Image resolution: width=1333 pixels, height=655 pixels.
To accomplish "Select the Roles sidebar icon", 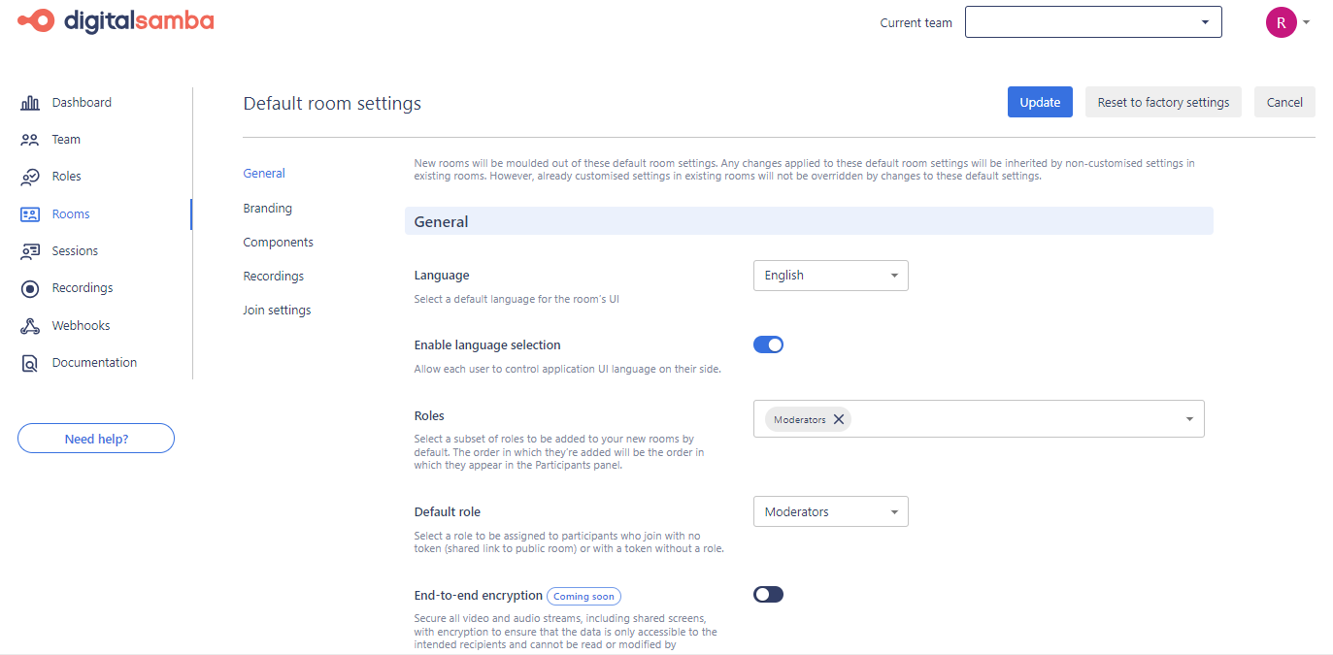I will pyautogui.click(x=30, y=177).
